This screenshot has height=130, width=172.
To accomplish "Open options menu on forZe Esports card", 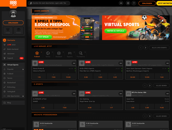I will [121, 63].
